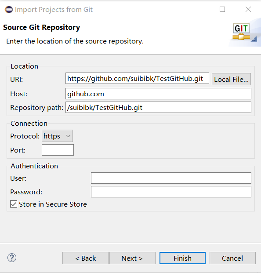This screenshot has height=273, width=261.
Task: Proceed with the Next > button
Action: (x=132, y=258)
